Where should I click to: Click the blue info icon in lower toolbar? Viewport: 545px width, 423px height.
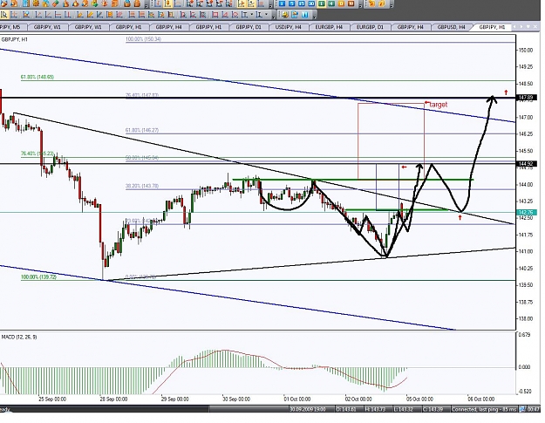coord(304,15)
